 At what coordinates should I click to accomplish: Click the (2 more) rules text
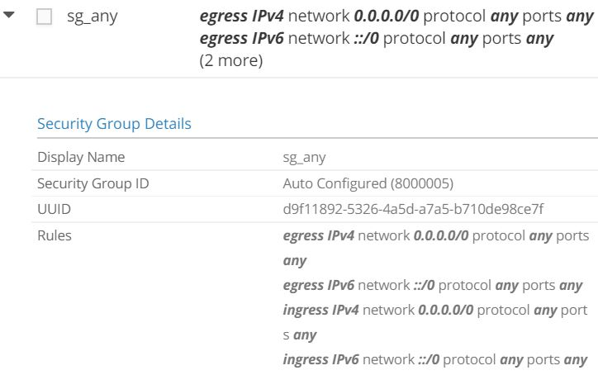point(231,60)
